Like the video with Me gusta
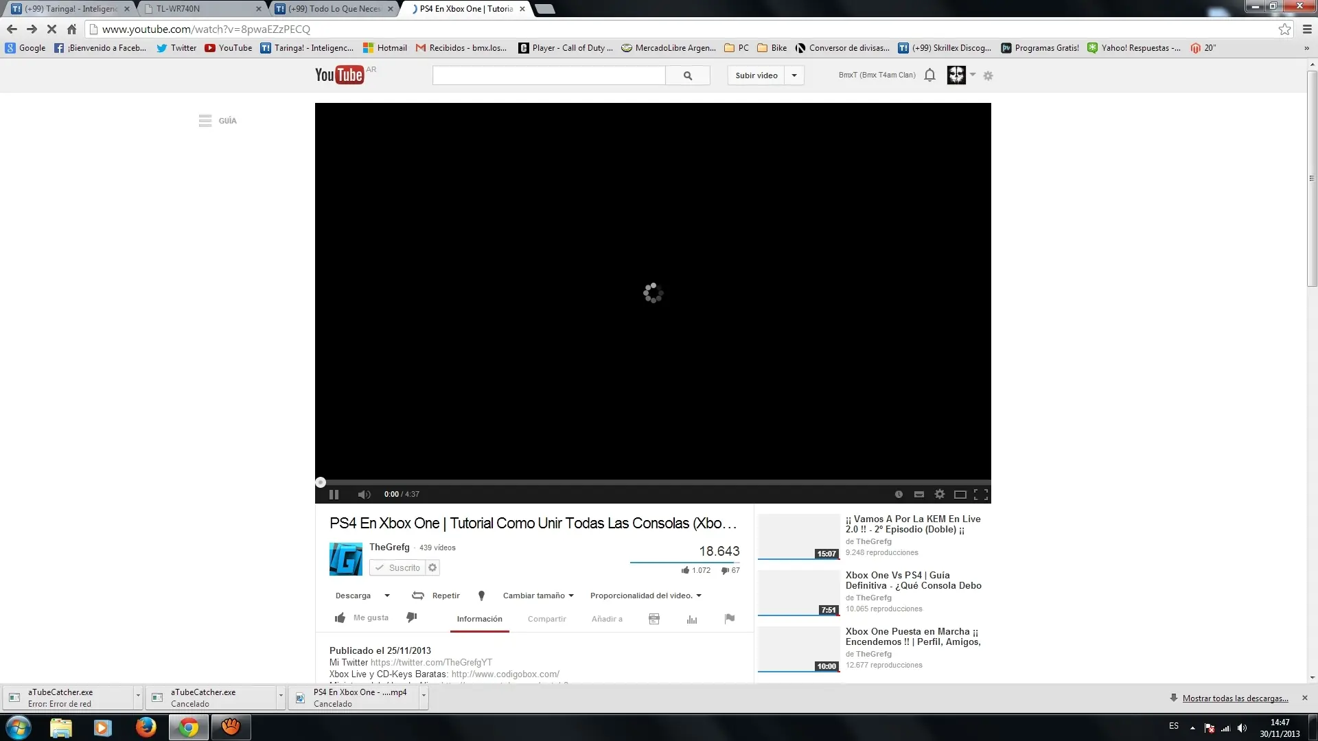 point(361,617)
